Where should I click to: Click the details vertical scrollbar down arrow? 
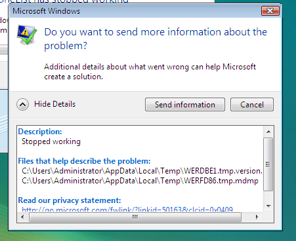coord(268,206)
